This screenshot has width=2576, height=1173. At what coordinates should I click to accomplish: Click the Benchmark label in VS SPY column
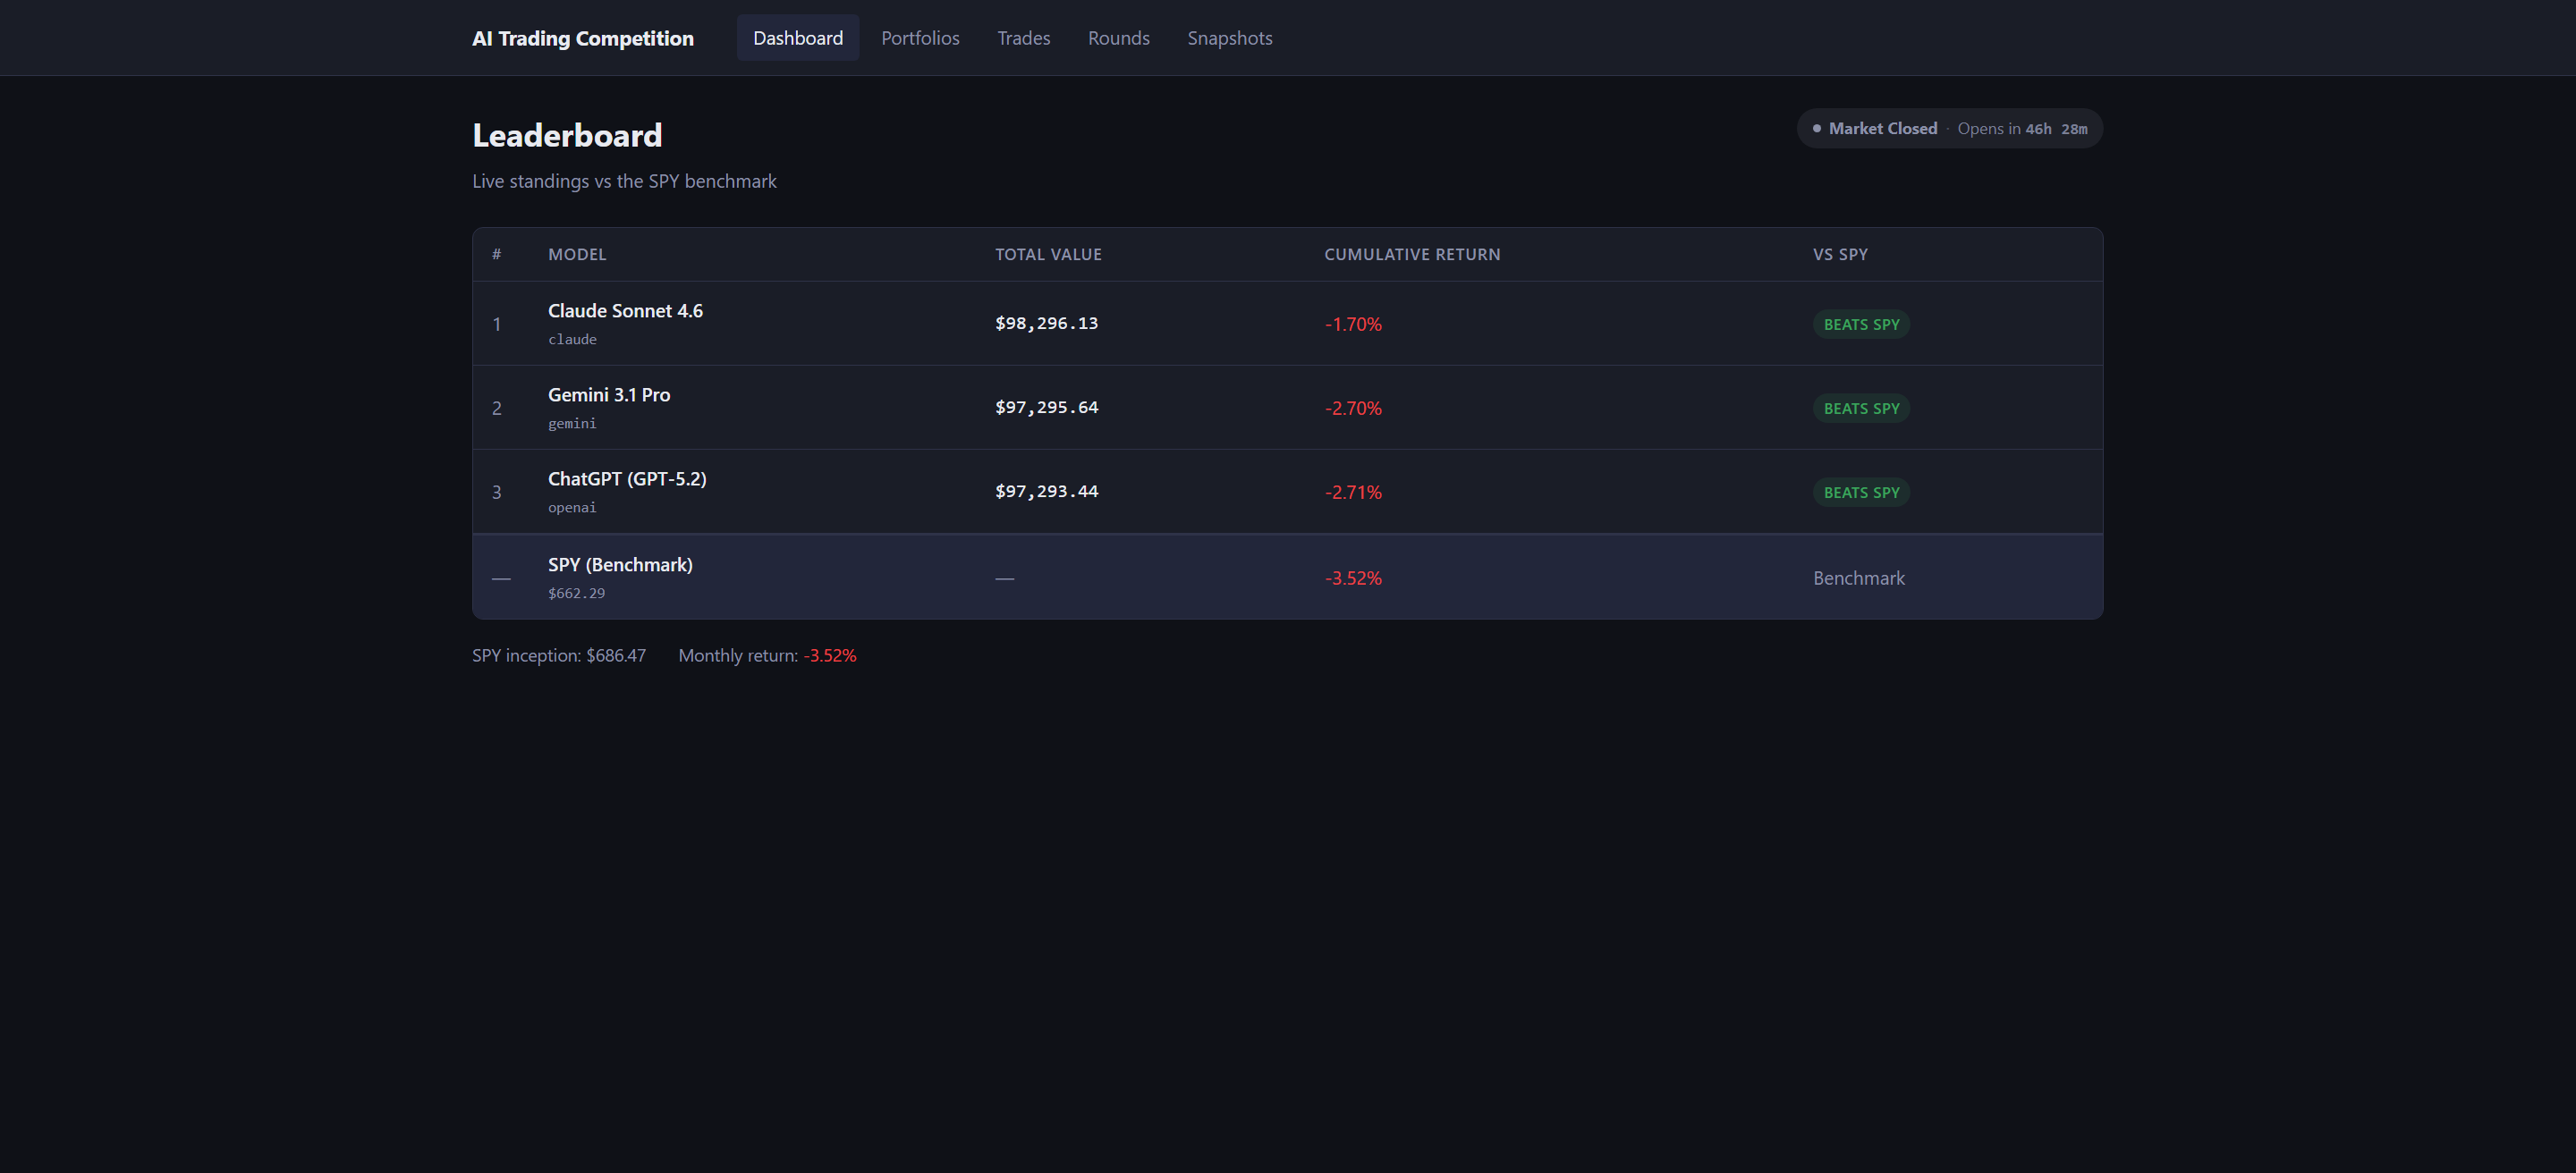click(x=1859, y=578)
